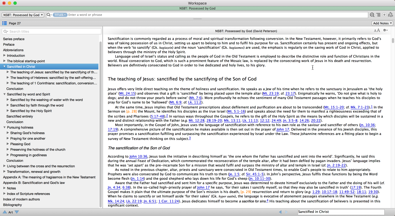Open the Add Notes dropdown
395x216 pixels.
pyautogui.click(x=382, y=23)
